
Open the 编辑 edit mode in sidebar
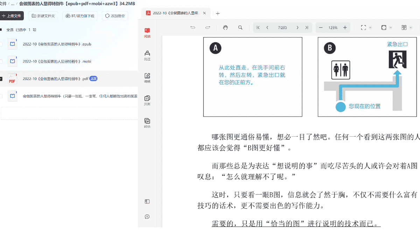147,78
